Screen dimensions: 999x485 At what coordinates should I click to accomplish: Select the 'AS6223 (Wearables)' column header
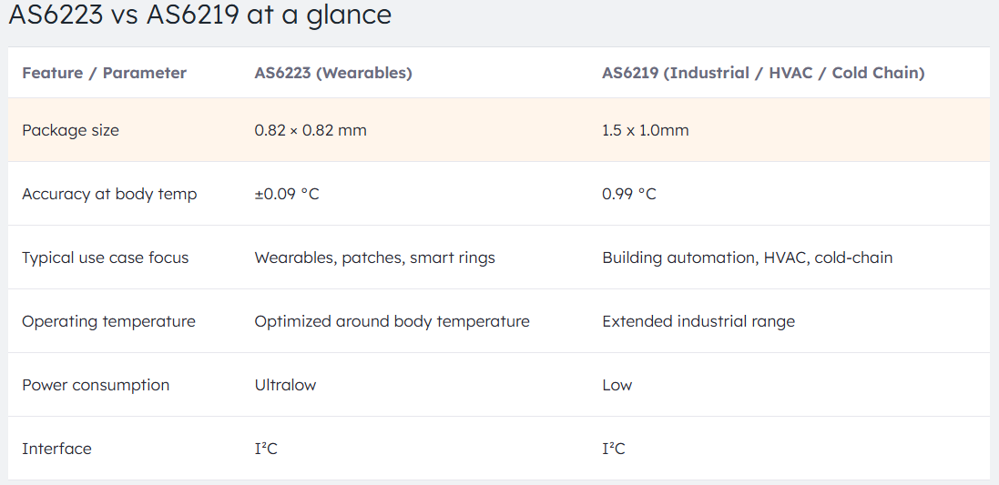333,73
